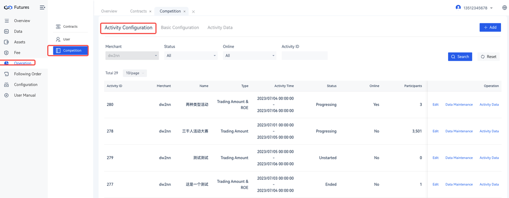Click the Search button
Viewport: 509px width, 198px height.
460,57
